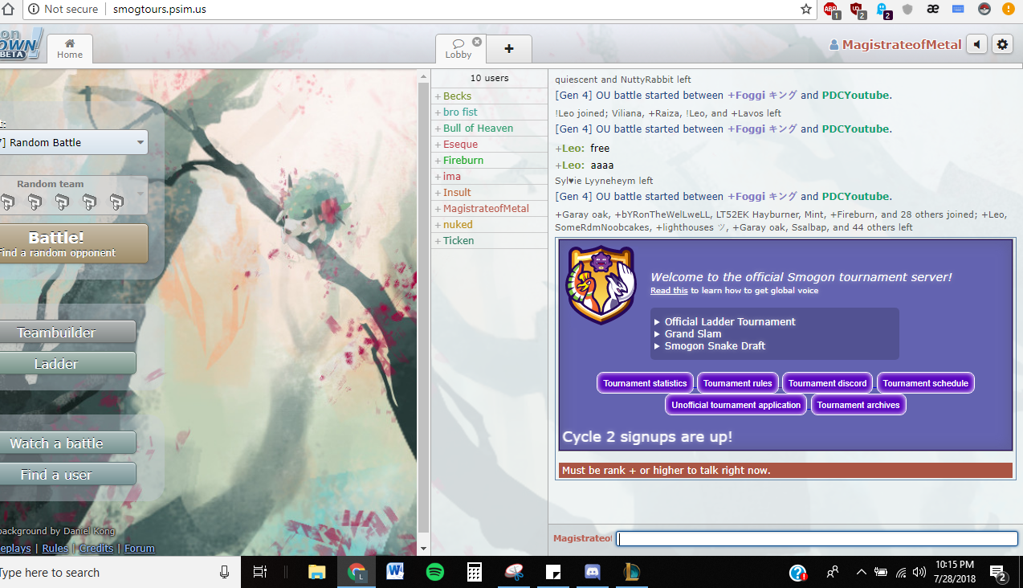This screenshot has width=1023, height=588.
Task: Open the Pokeball extension icon
Action: (984, 9)
